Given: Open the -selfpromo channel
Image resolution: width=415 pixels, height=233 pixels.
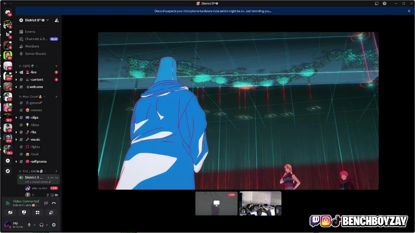Looking at the screenshot, I should 39,161.
